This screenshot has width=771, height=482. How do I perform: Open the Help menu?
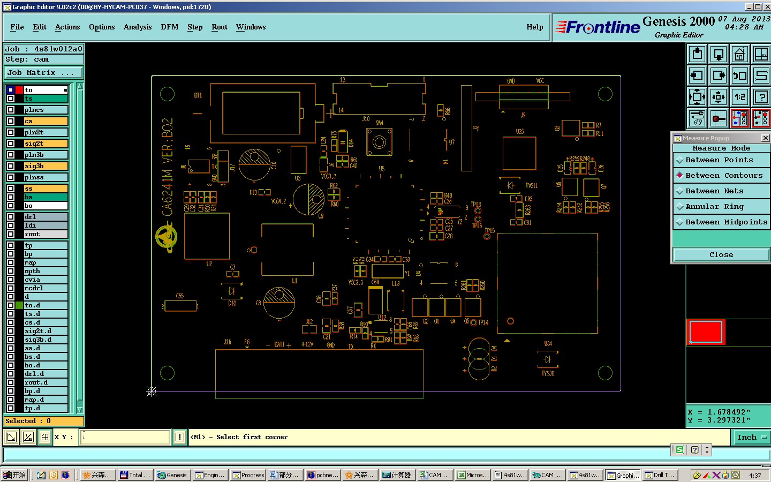(x=535, y=27)
